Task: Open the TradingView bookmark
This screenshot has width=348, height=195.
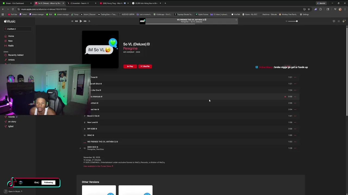Action: click(107, 14)
